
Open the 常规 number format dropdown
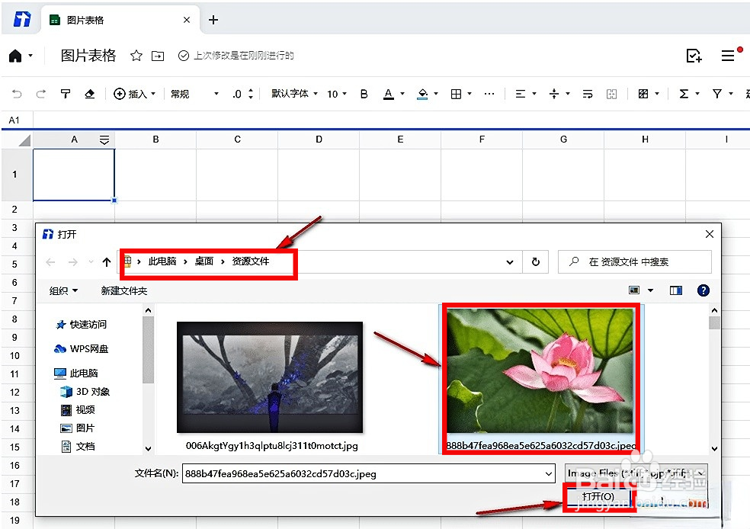tap(193, 93)
